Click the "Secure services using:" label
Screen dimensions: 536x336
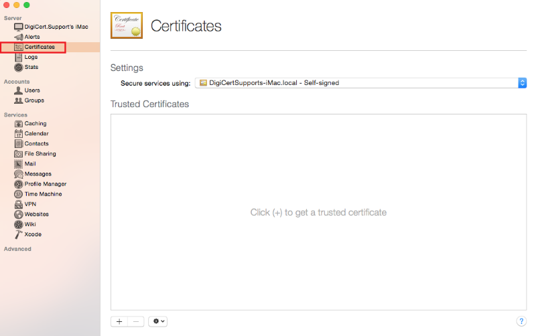155,83
